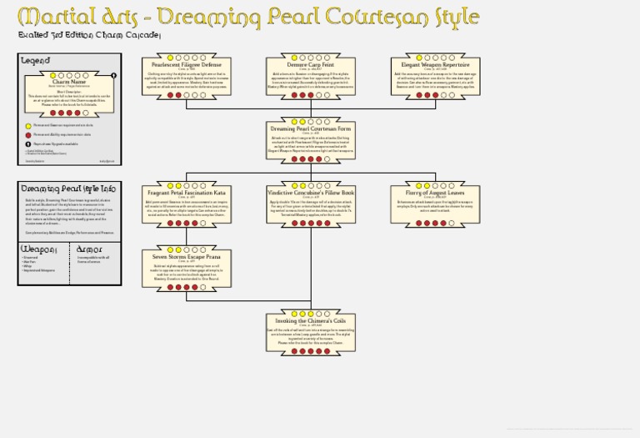This screenshot has width=640, height=438.
Task: Select the Dreaming Pearl Courtesan Form card
Action: [311, 140]
